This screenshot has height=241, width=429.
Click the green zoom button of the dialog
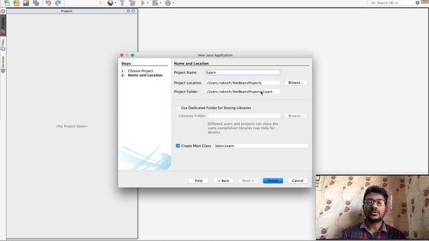pyautogui.click(x=133, y=55)
